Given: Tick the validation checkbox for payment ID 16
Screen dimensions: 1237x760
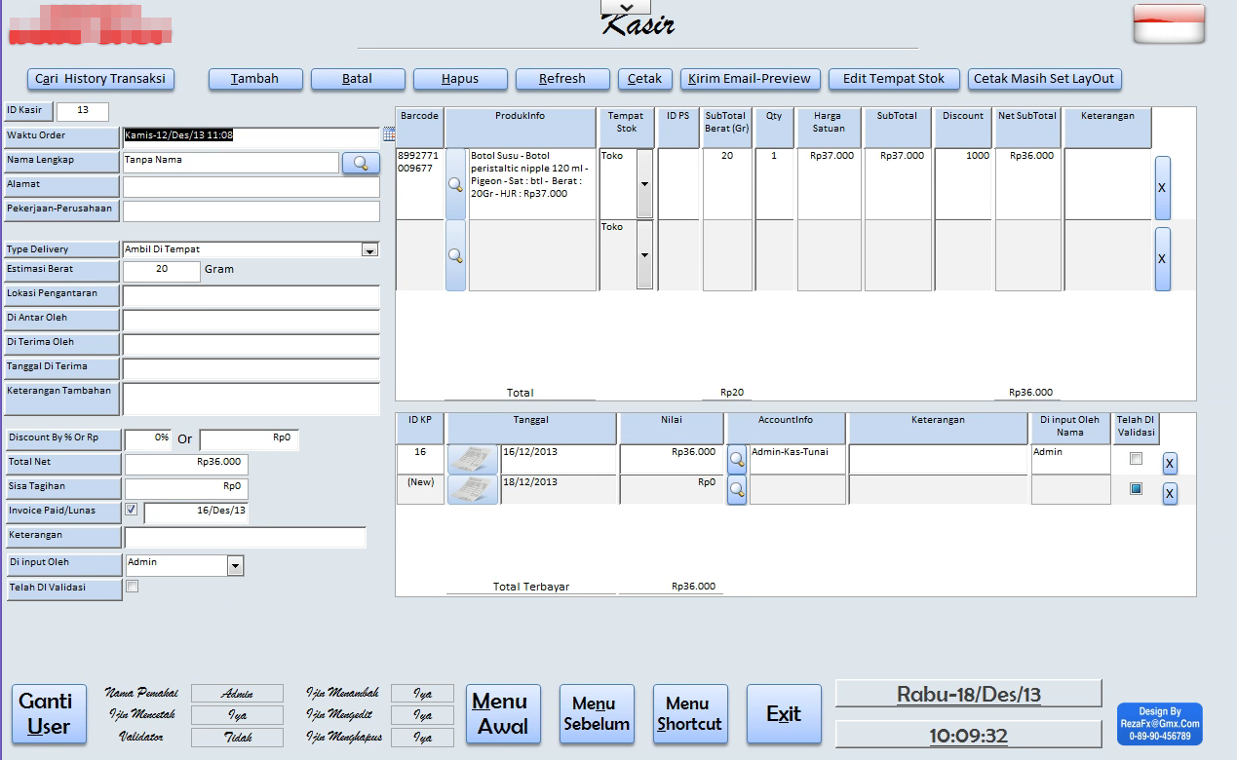Looking at the screenshot, I should 1135,459.
